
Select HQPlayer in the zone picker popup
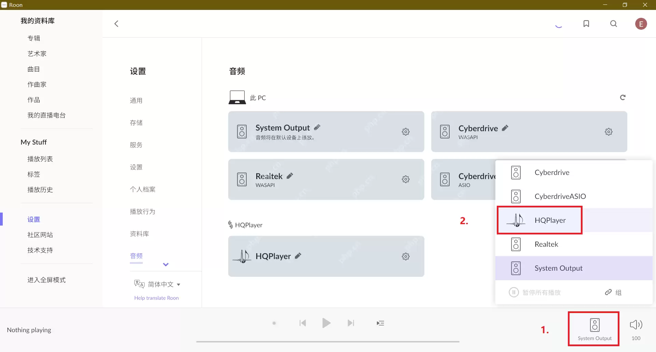pos(550,220)
